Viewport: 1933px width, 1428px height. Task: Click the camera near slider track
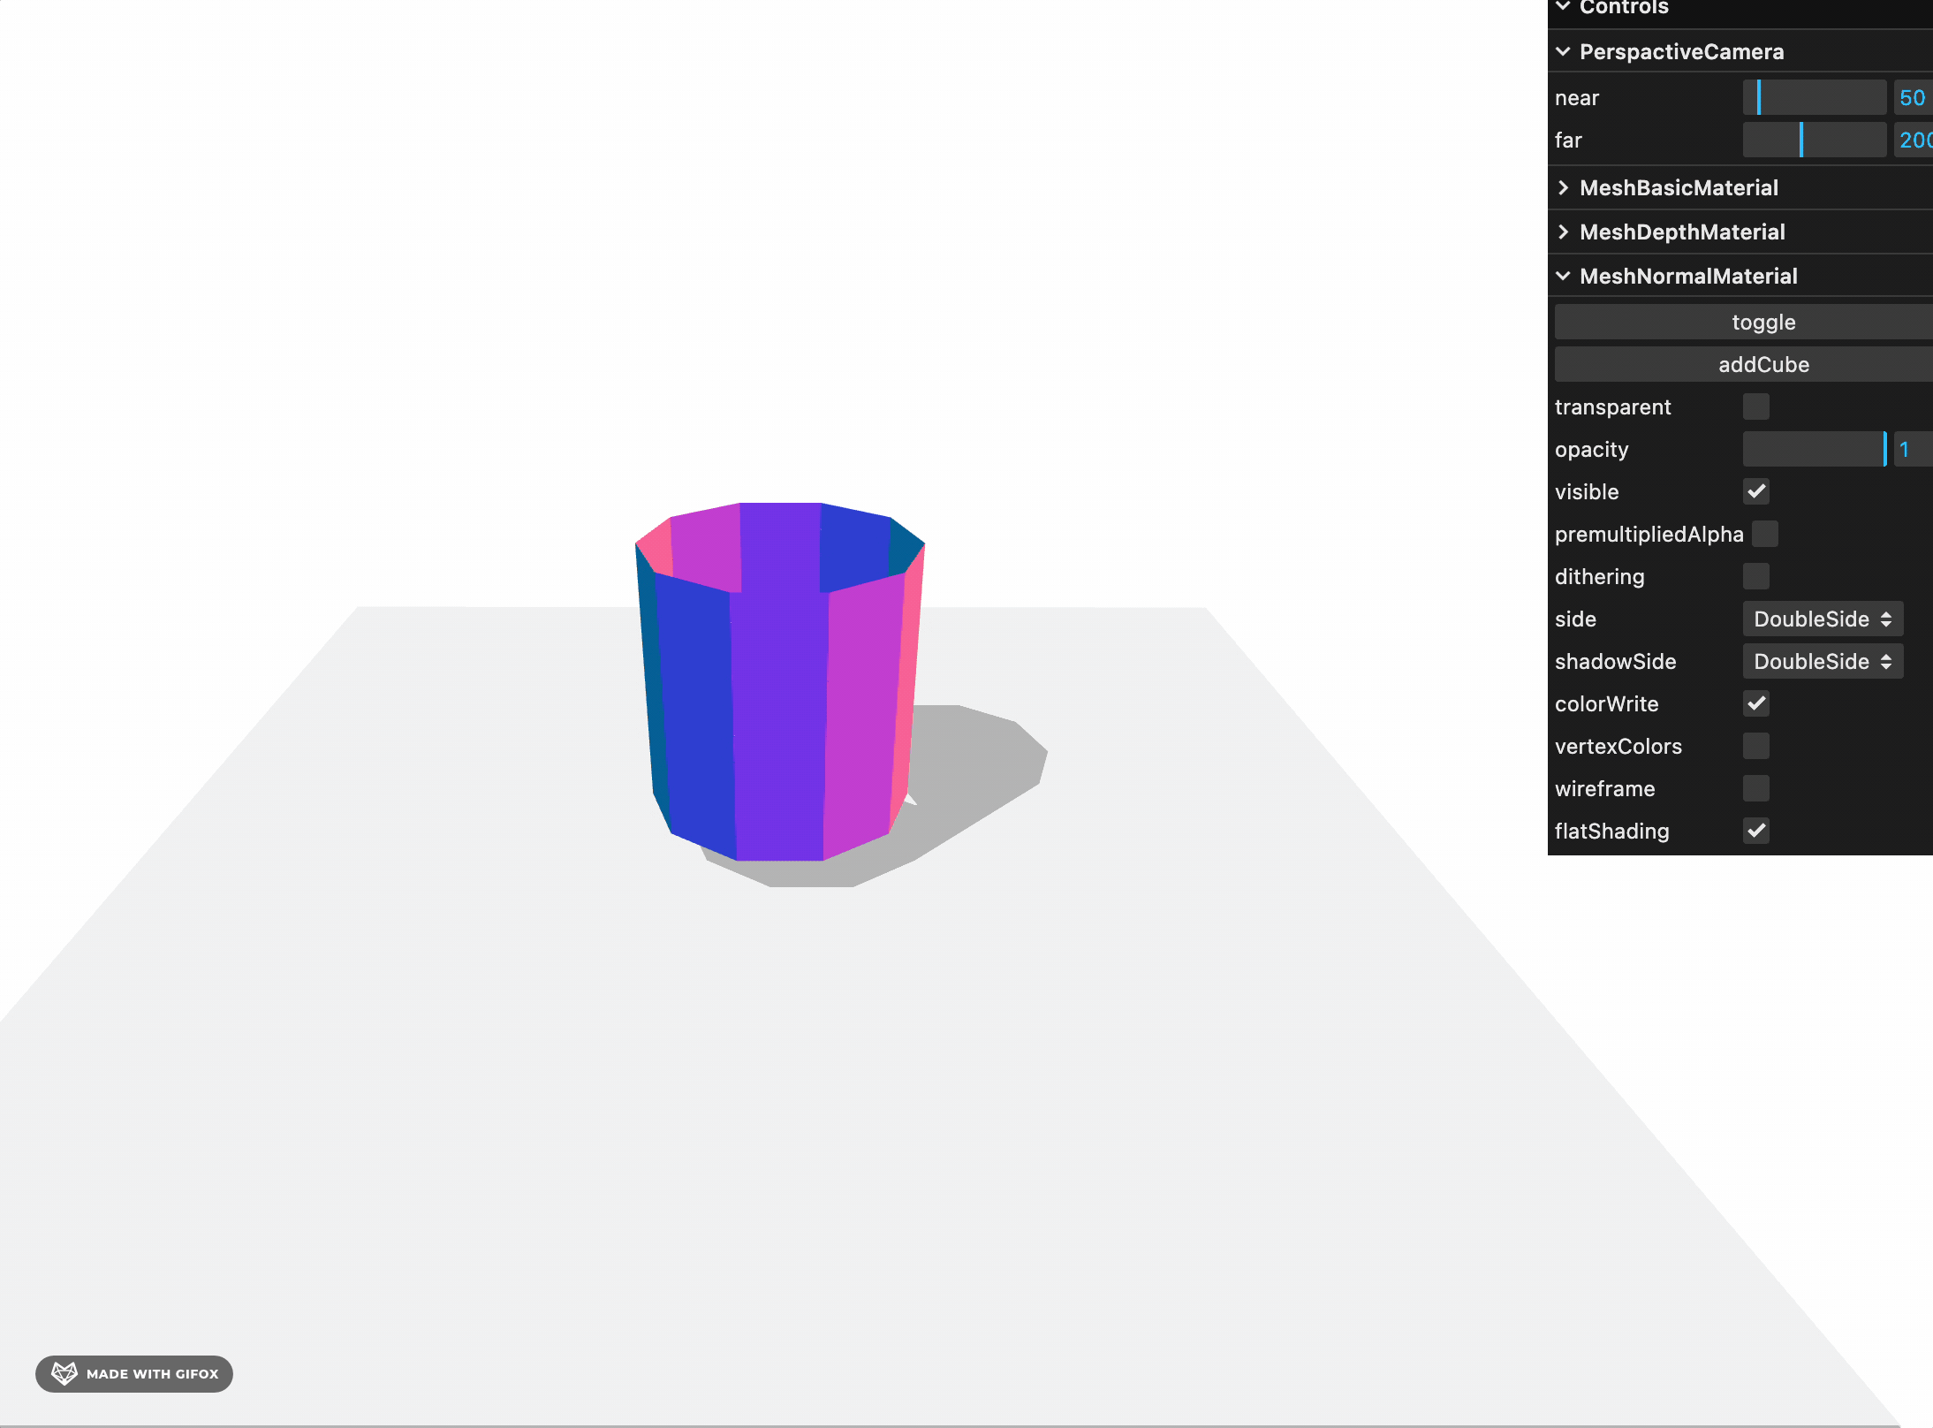[x=1814, y=97]
